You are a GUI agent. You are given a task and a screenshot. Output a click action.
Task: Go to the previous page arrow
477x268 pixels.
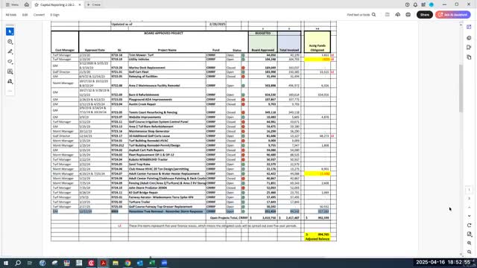pyautogui.click(x=469, y=207)
